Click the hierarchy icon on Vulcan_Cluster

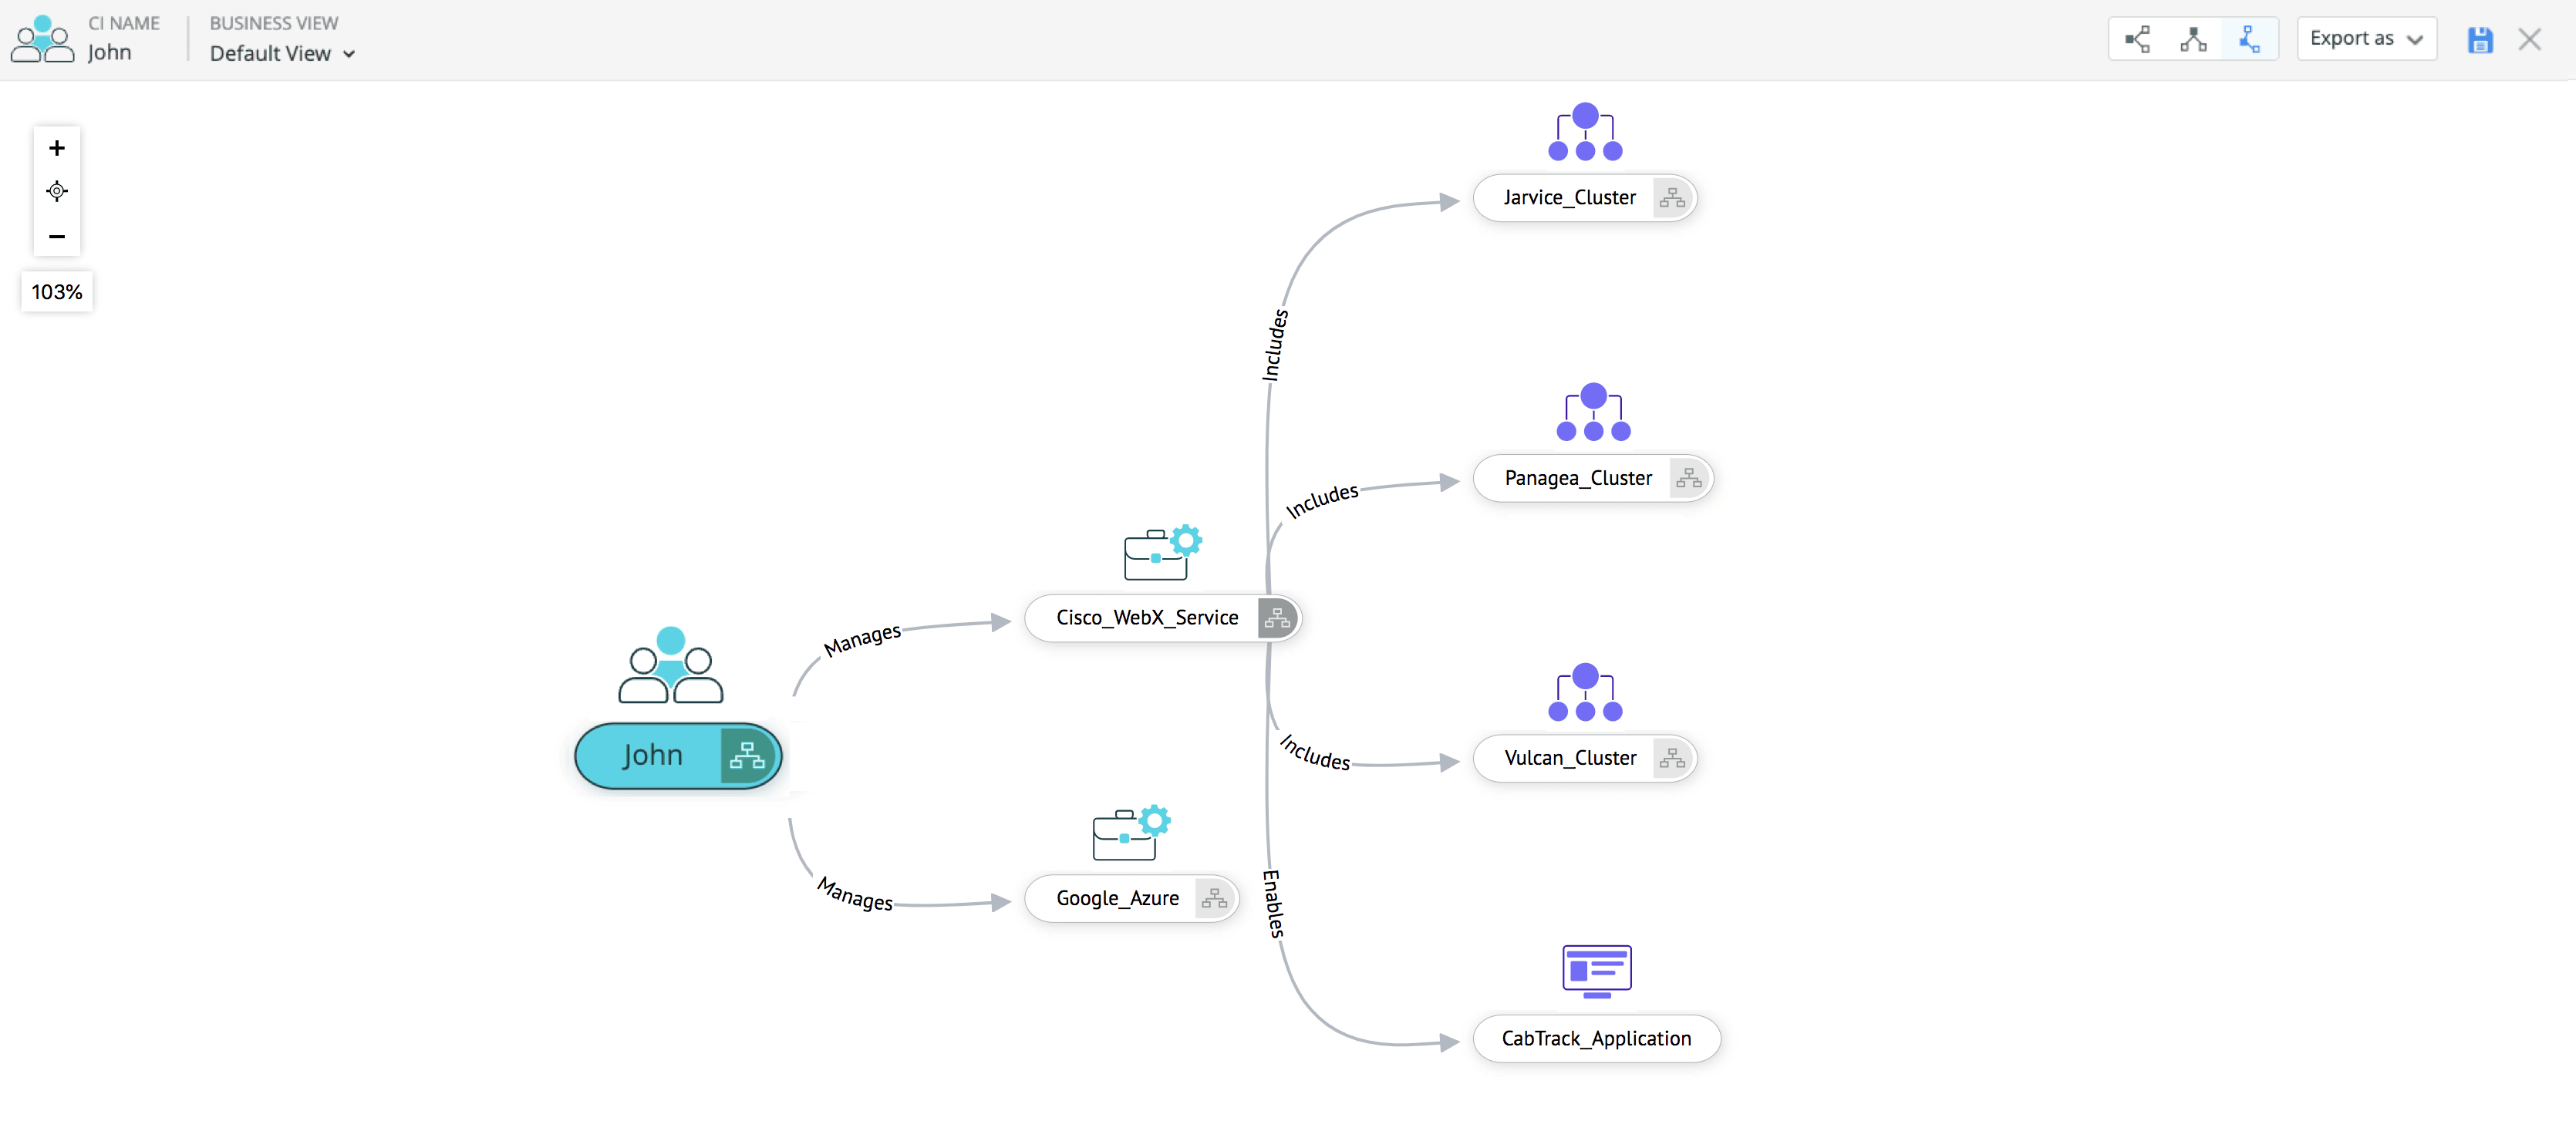click(x=1672, y=758)
